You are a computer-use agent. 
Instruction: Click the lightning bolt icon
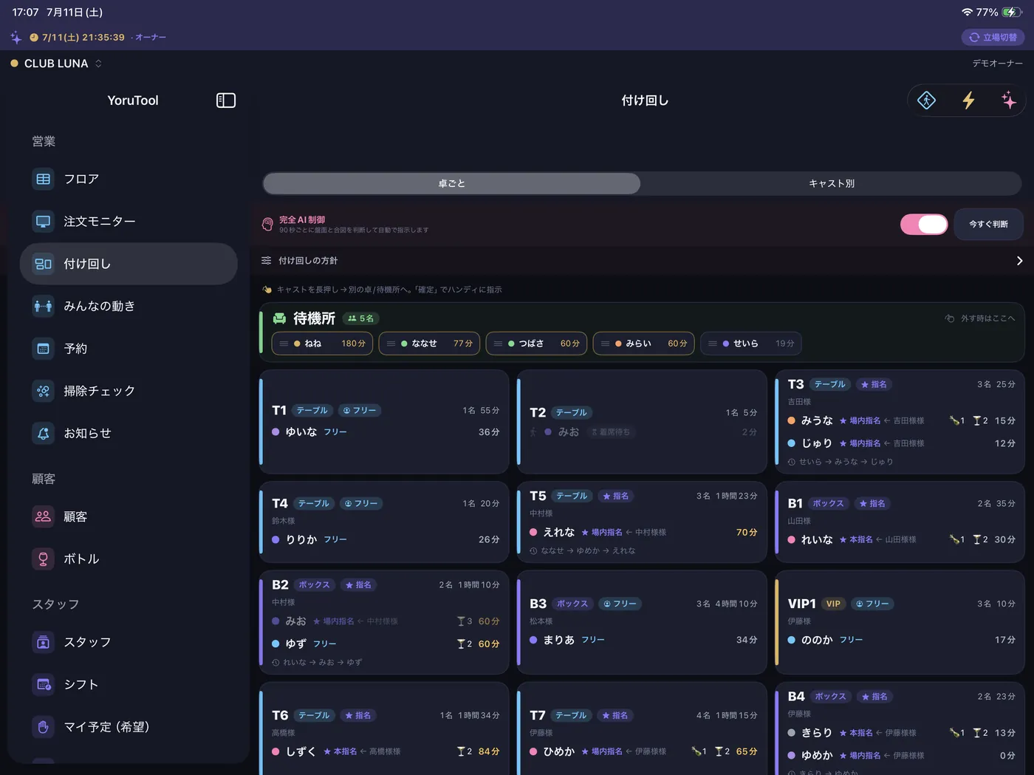click(968, 100)
